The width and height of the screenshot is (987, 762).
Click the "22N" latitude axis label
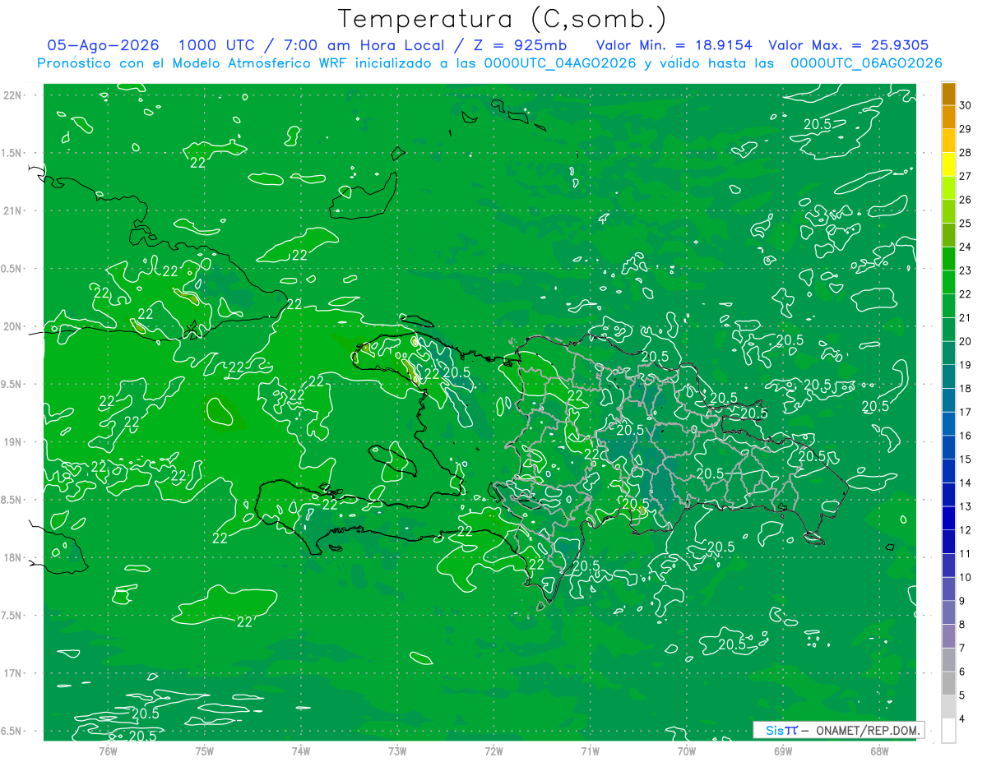(13, 95)
